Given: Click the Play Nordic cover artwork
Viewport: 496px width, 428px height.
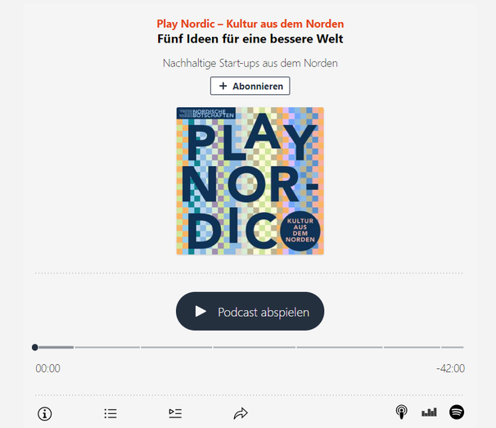Looking at the screenshot, I should [250, 181].
